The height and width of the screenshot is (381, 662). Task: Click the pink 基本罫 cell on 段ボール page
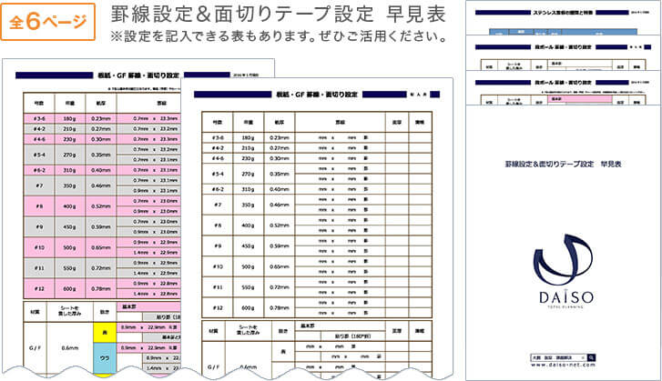[x=580, y=99]
